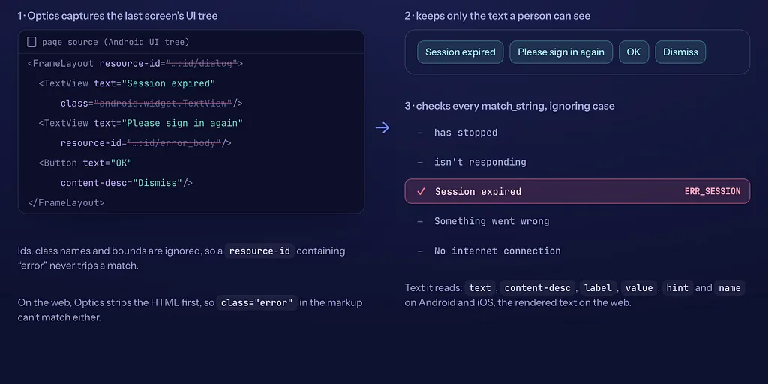Click the inline 'resource-id' code tag in paragraph
Image resolution: width=768 pixels, height=384 pixels.
click(259, 251)
